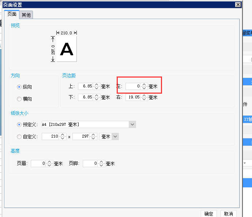Click the custom width field showing 210
This screenshot has height=217, width=252.
(x=50, y=136)
